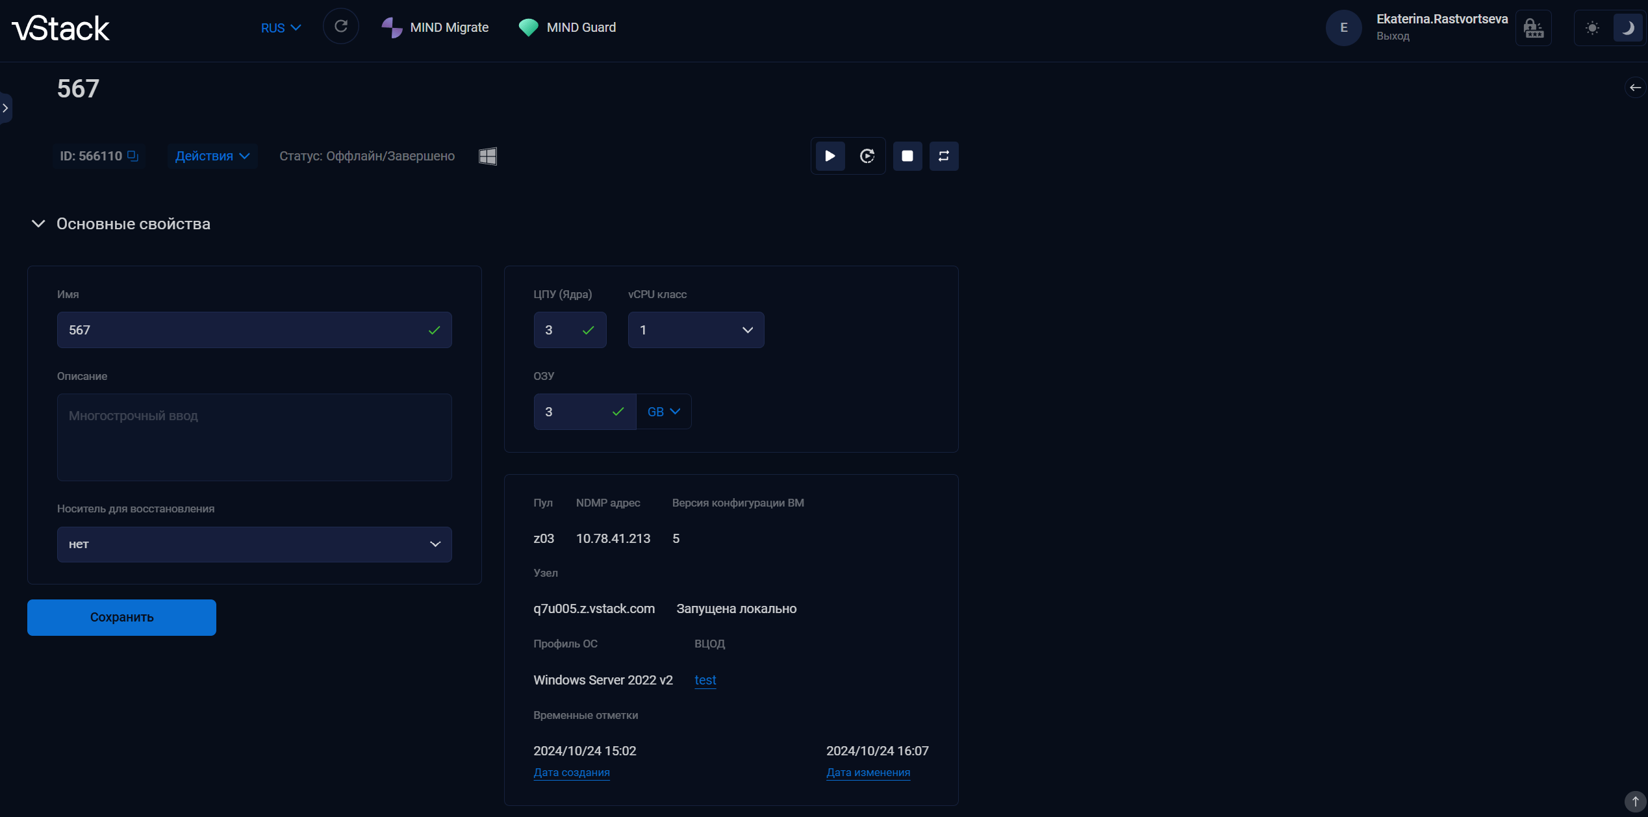The width and height of the screenshot is (1648, 817).
Task: Open MIND Guard menu item
Action: click(567, 27)
